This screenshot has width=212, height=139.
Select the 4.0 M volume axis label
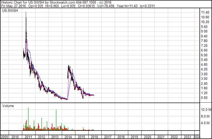click(x=205, y=123)
